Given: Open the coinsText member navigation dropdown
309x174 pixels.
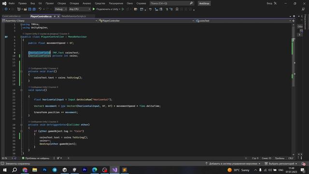Looking at the screenshot, I should (243, 21).
